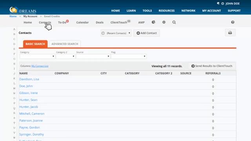Filter contacts by letter M
The width and height of the screenshot is (251, 141).
click(14, 88)
